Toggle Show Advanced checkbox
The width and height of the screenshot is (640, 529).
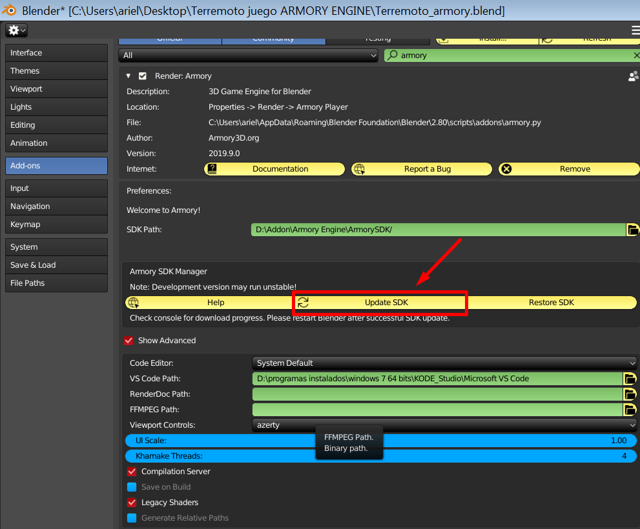(129, 341)
